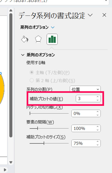Screen dimensions: 112x173
Task: Decrease 補助プロットの値 with down arrow
Action: 97,100
